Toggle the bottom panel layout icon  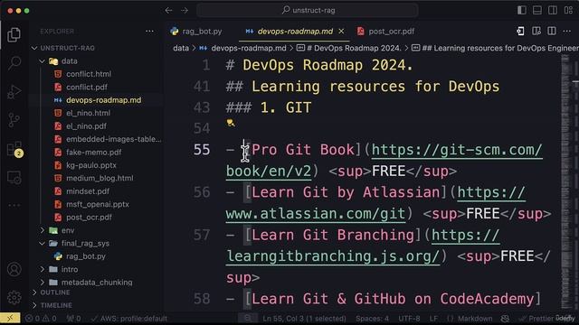tap(537, 10)
